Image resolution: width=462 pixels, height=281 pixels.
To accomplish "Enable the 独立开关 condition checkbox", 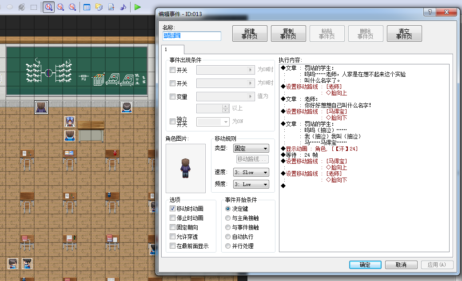I will 173,121.
